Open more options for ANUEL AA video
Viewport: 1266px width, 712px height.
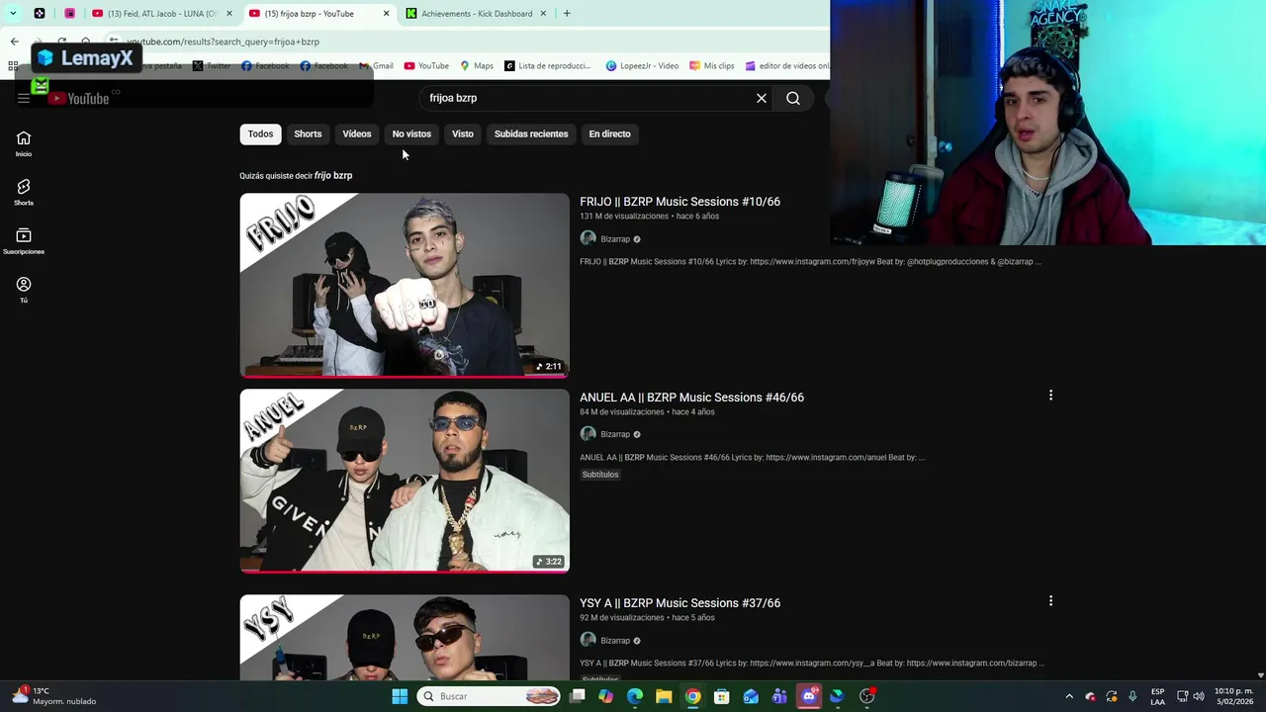tap(1050, 396)
